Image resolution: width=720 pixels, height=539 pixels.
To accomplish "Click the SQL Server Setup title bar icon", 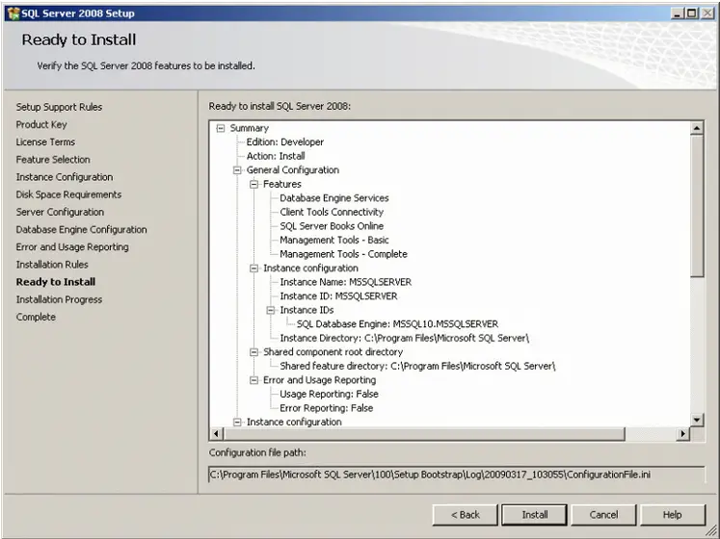I will tap(13, 13).
